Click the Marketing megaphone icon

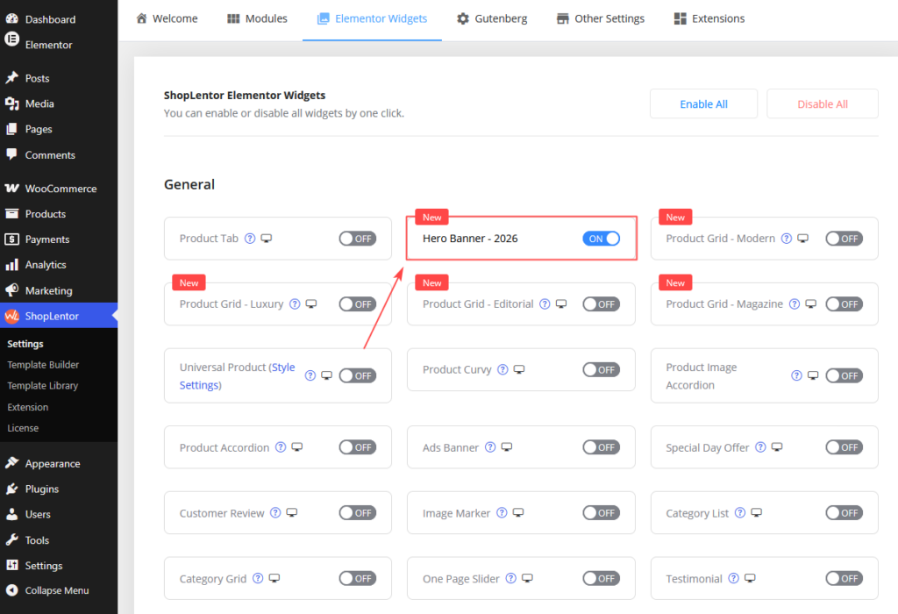point(11,289)
